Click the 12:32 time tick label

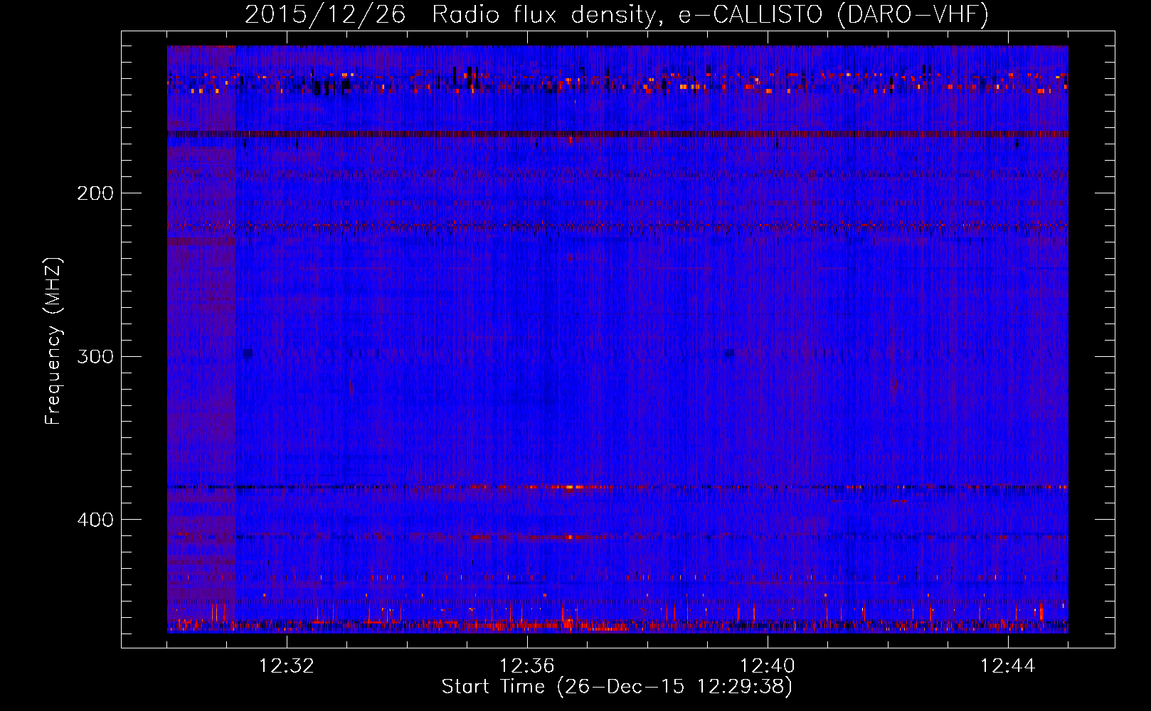pos(287,666)
